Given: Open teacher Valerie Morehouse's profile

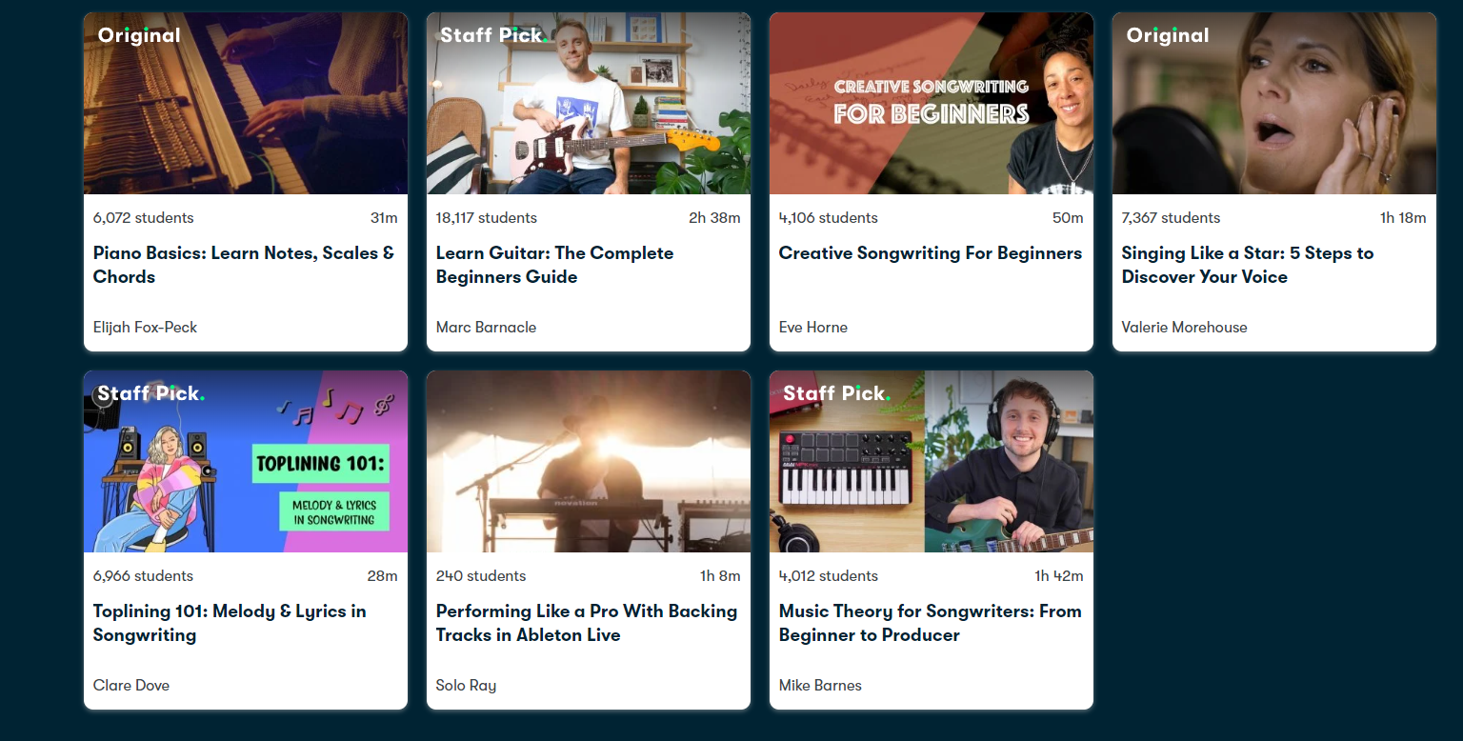Looking at the screenshot, I should [1184, 327].
